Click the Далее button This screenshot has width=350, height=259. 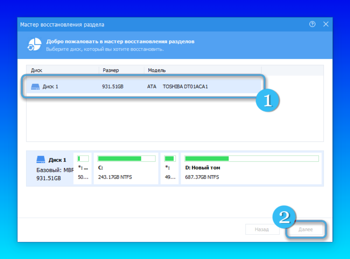pyautogui.click(x=305, y=230)
